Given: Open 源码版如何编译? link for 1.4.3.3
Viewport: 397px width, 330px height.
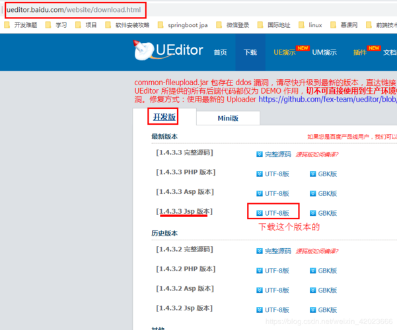Looking at the screenshot, I should pyautogui.click(x=317, y=154).
